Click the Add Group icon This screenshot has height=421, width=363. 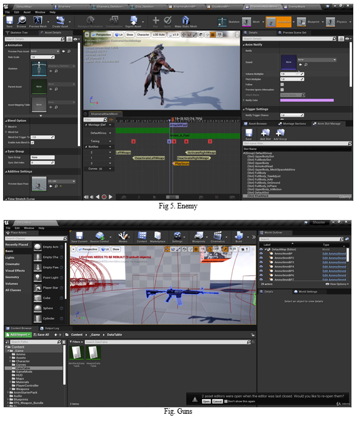280,133
